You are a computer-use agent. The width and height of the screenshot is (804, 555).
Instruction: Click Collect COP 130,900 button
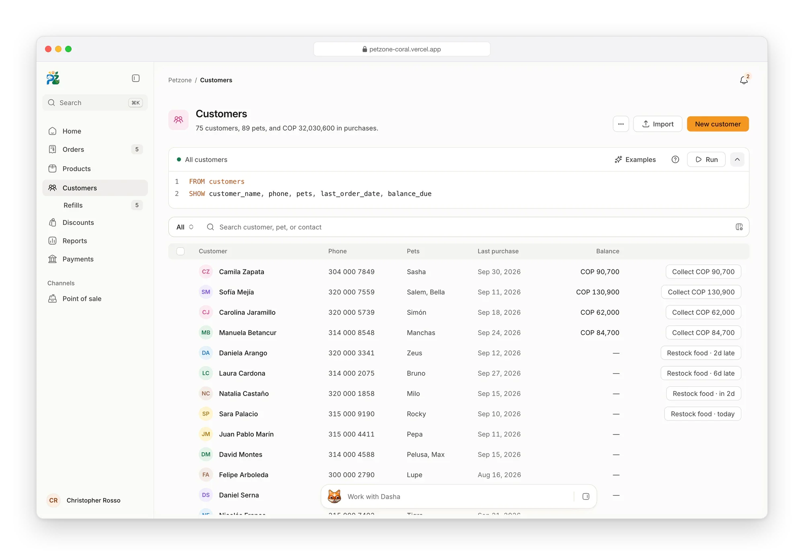tap(701, 292)
